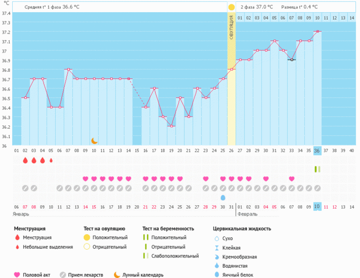Select the green pregnancy test marker on day 36
The image size is (360, 278).
tap(317, 169)
